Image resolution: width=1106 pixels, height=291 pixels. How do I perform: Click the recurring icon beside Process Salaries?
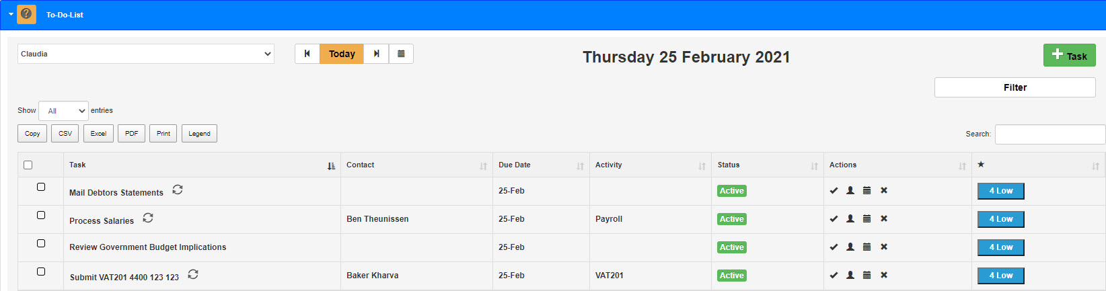pyautogui.click(x=148, y=218)
